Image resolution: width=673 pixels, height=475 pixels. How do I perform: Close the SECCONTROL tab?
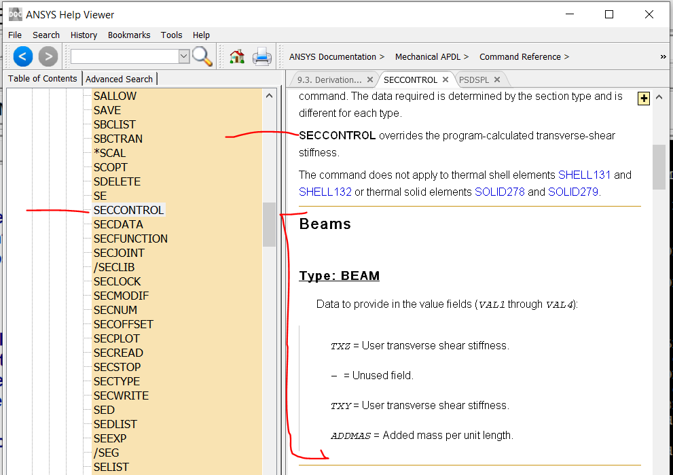[x=445, y=80]
